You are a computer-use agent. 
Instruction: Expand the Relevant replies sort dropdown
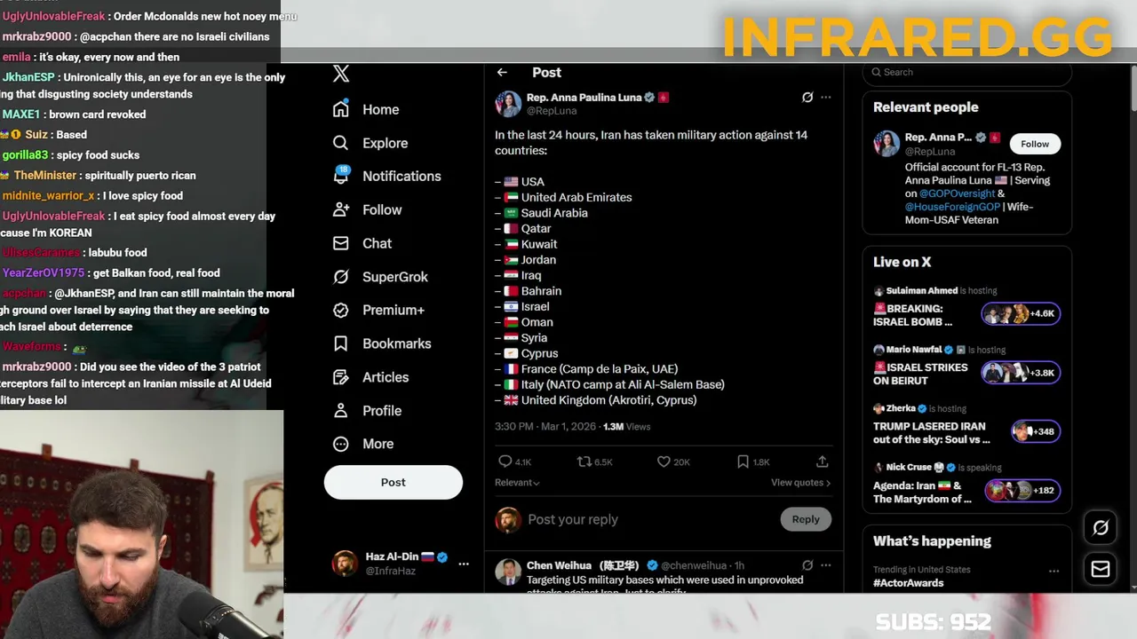pyautogui.click(x=517, y=483)
